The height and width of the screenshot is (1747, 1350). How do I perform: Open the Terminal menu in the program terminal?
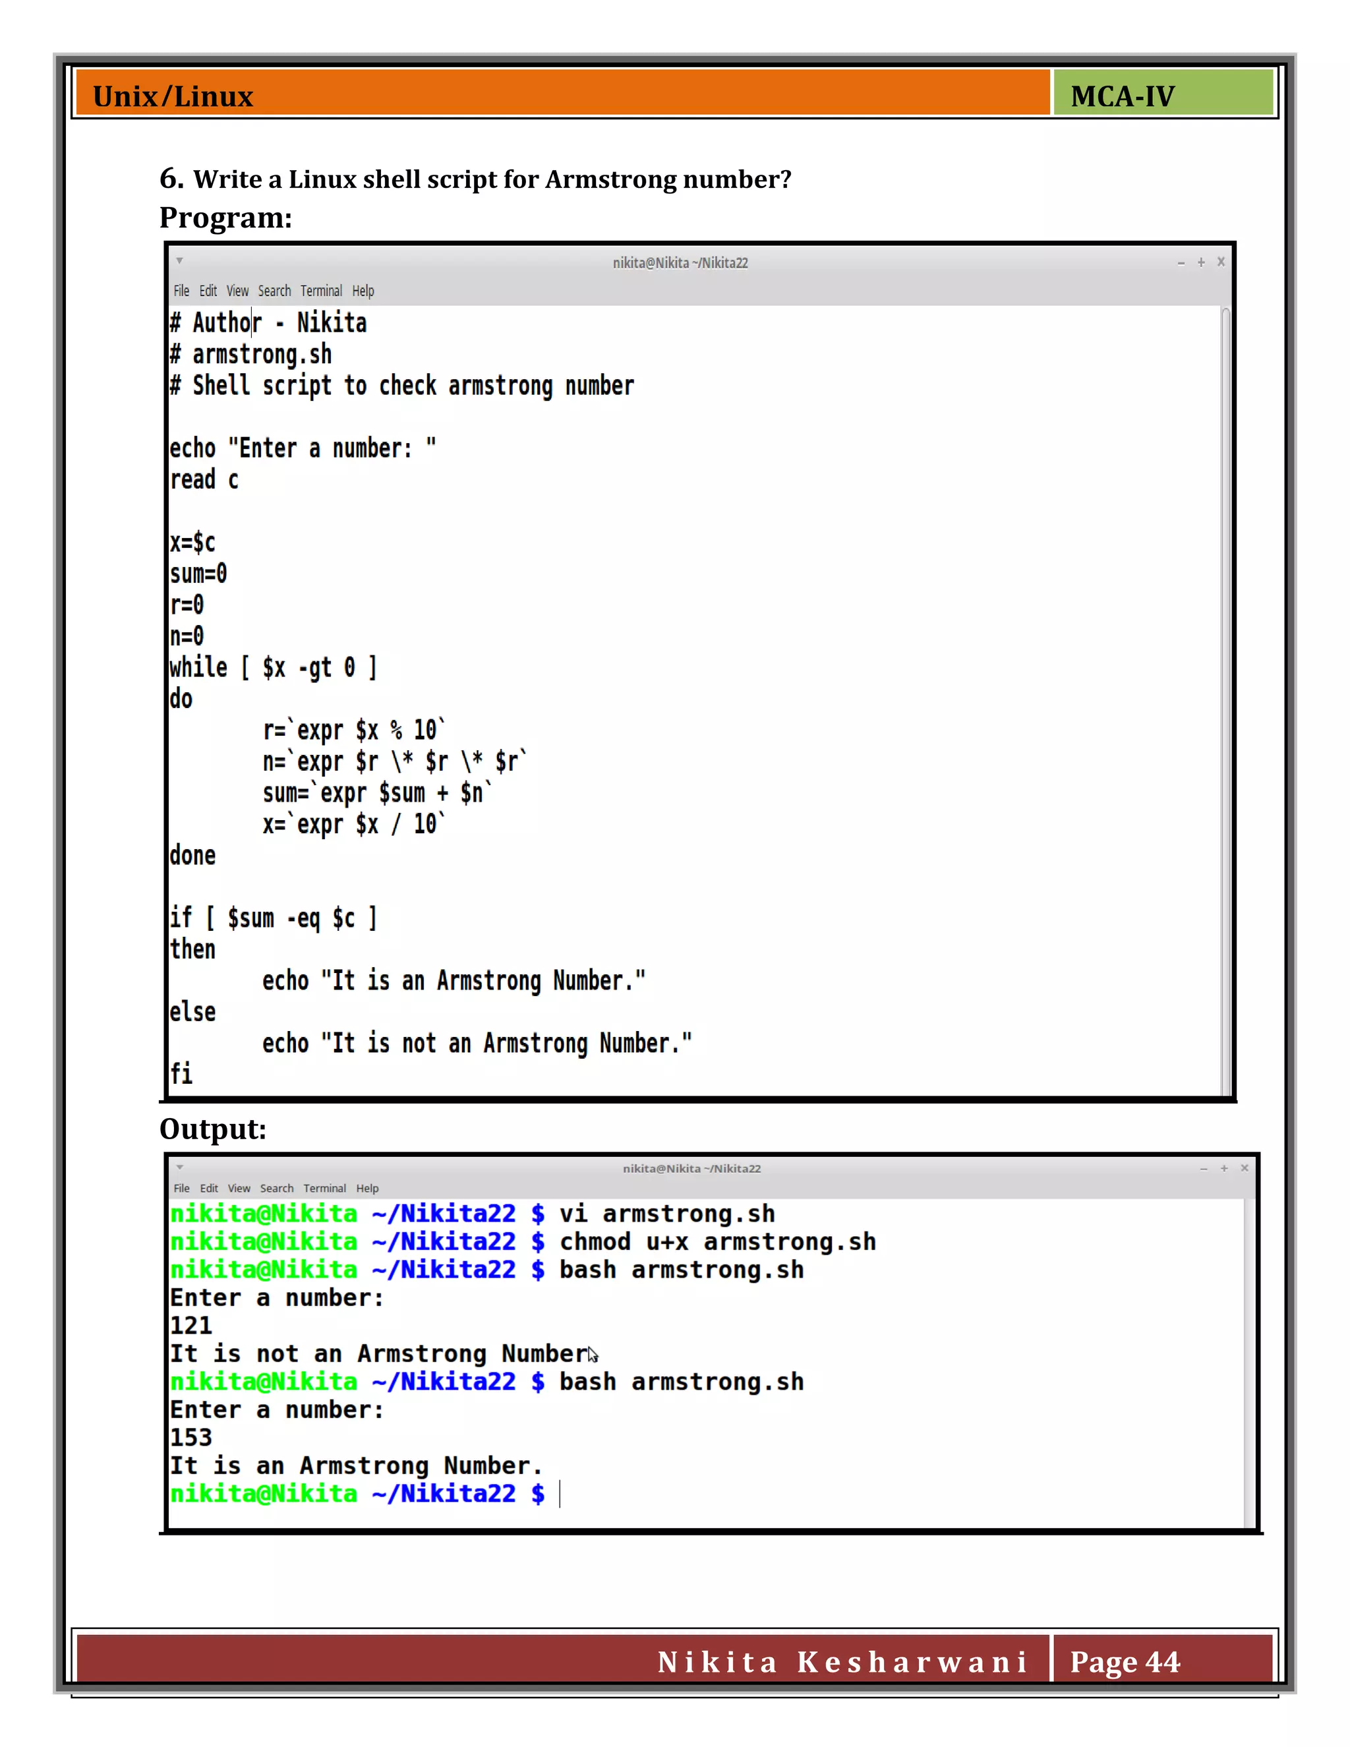click(322, 291)
